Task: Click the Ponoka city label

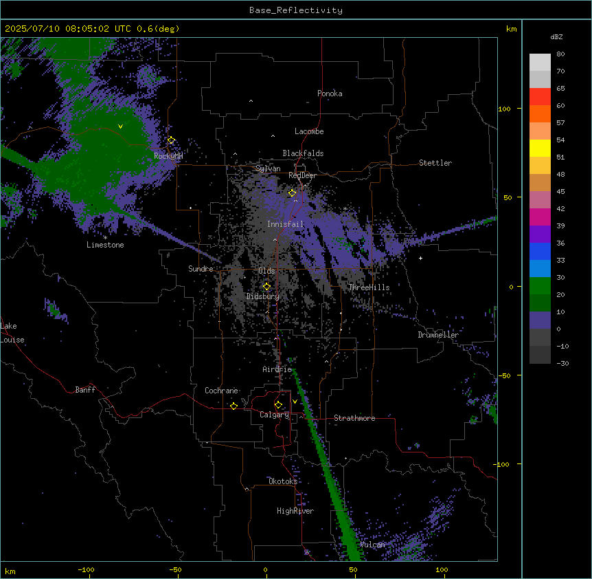Action: [x=330, y=94]
